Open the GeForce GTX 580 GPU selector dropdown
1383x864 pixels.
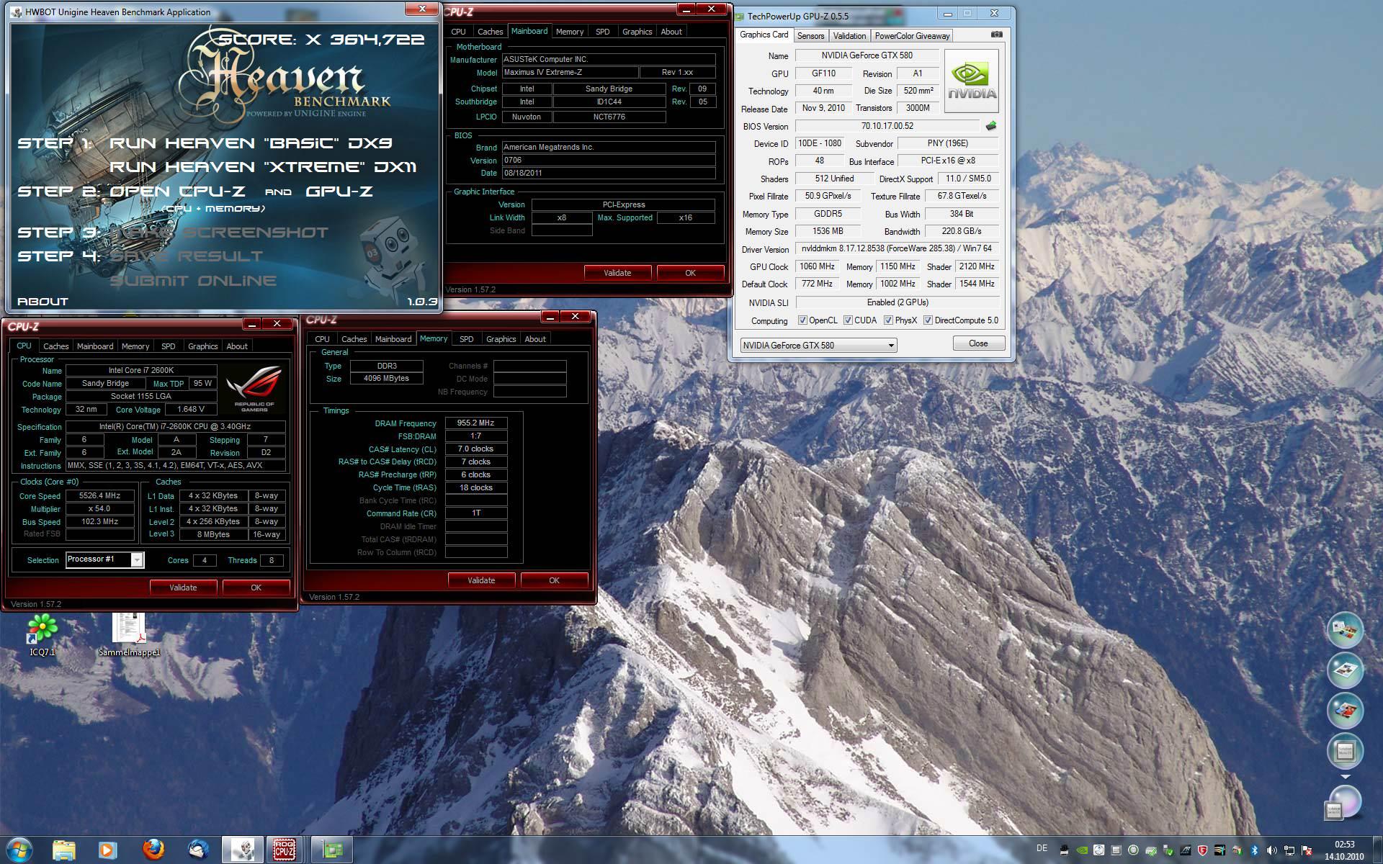click(818, 345)
